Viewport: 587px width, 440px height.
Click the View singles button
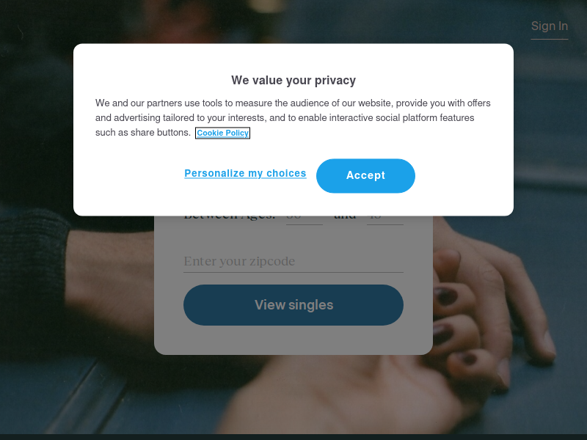(x=293, y=305)
